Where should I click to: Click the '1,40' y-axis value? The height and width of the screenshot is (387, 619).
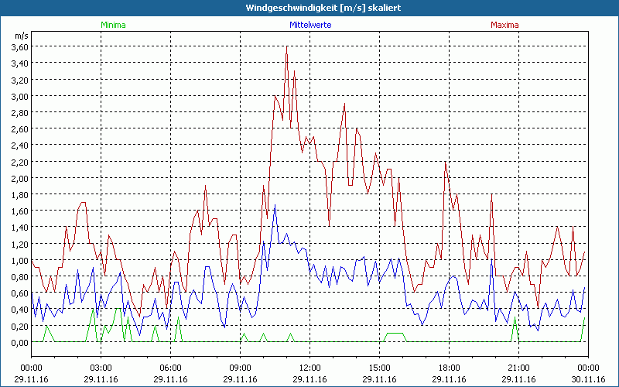(x=20, y=227)
